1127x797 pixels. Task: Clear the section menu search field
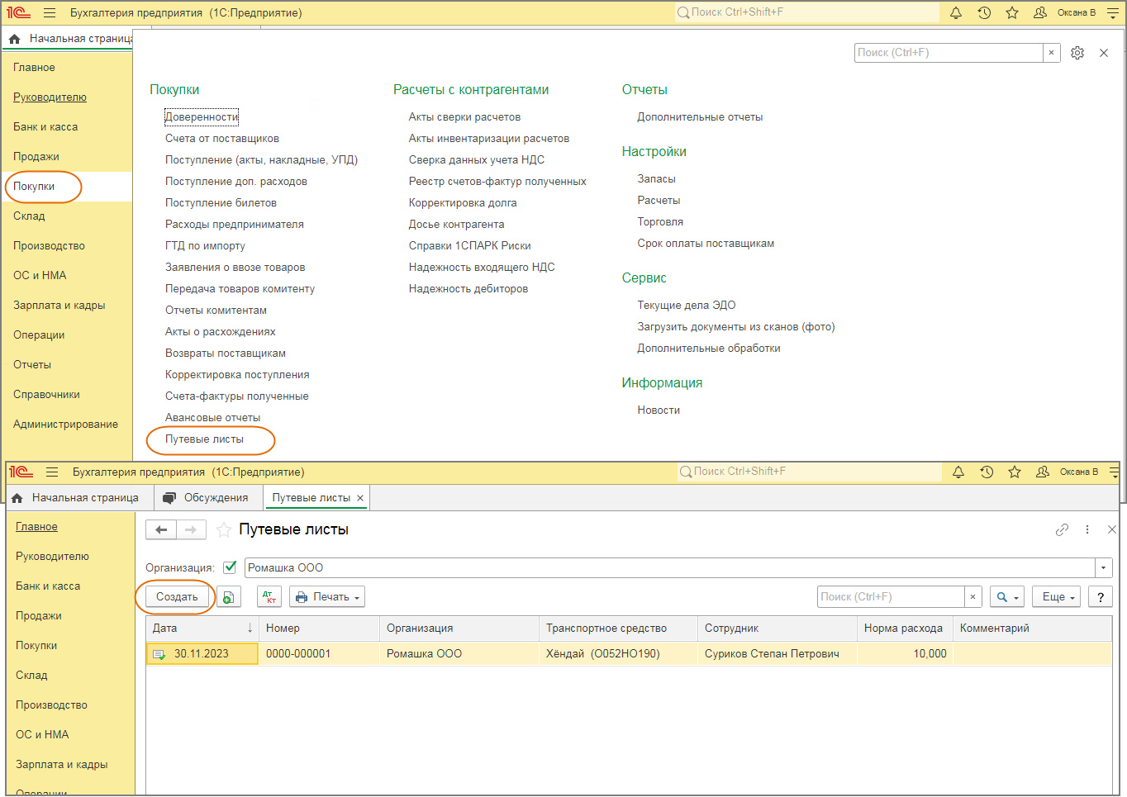pos(1051,53)
